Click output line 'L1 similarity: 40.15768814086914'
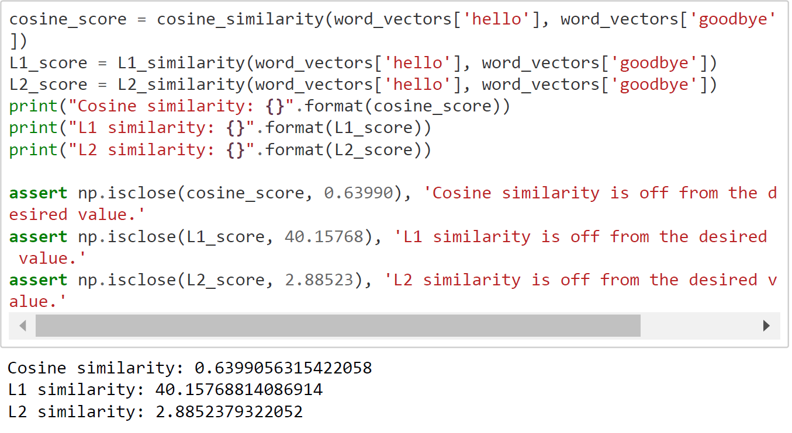 [165, 390]
